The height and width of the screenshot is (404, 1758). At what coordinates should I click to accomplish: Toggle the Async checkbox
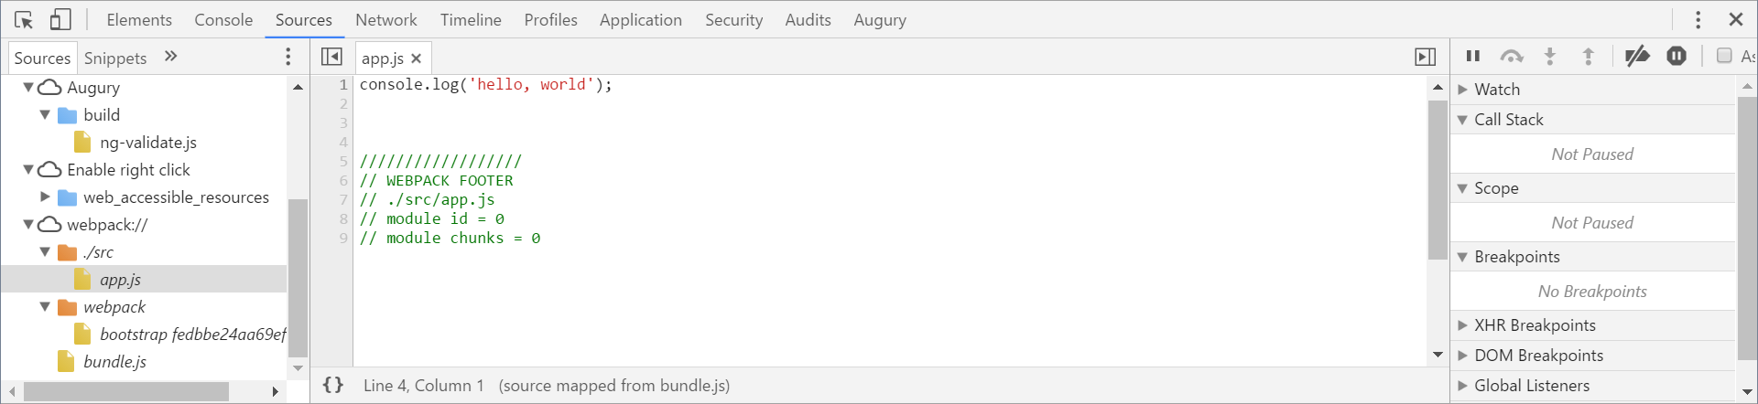1724,56
